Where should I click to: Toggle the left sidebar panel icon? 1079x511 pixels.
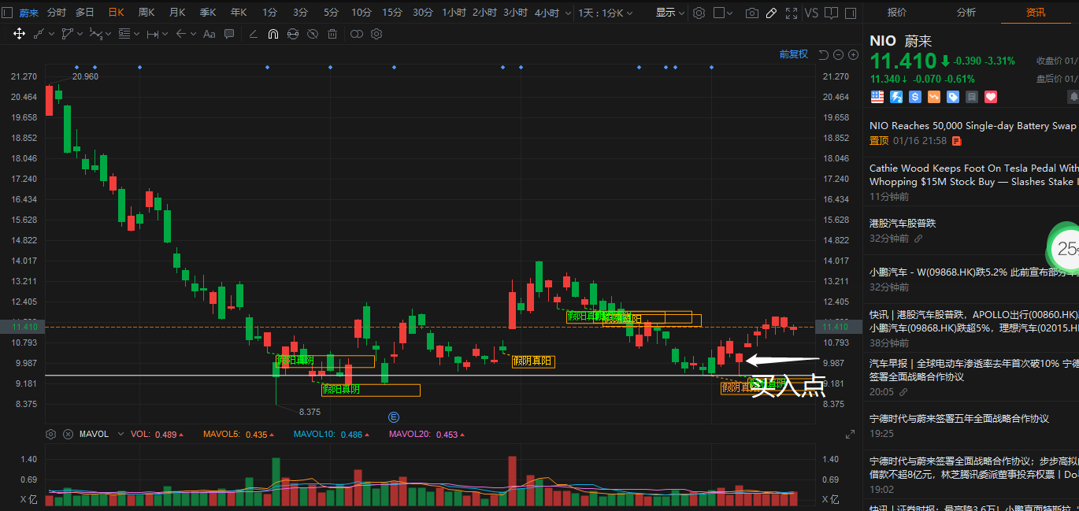pos(8,13)
